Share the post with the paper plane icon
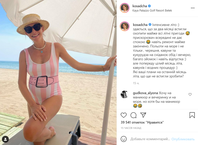This screenshot has width=198, height=145. click(x=143, y=115)
